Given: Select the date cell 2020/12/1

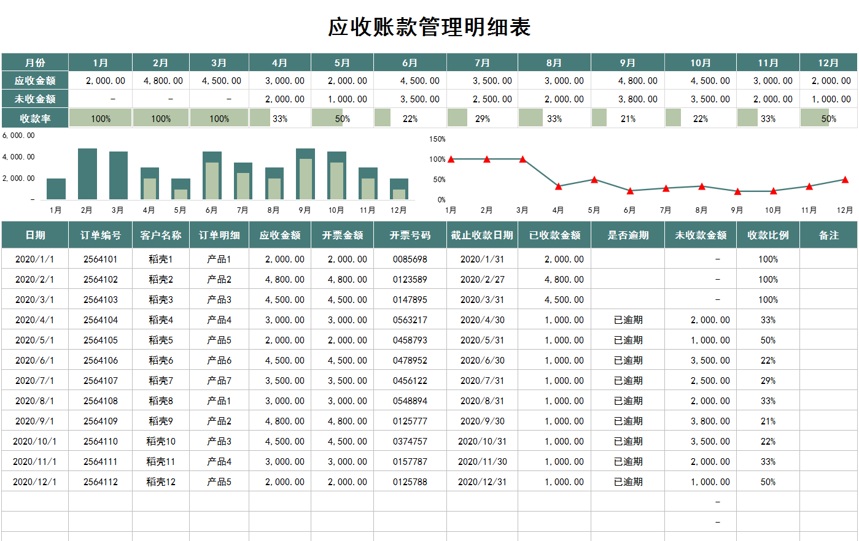Looking at the screenshot, I should pyautogui.click(x=35, y=482).
